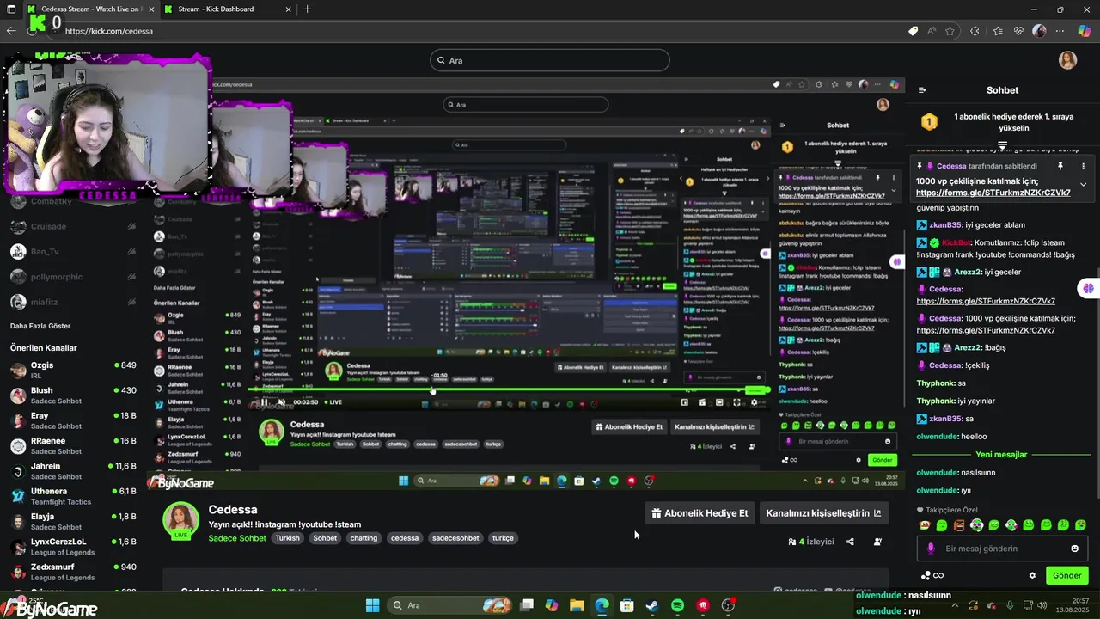Open the Edge favorites list icon

click(998, 31)
